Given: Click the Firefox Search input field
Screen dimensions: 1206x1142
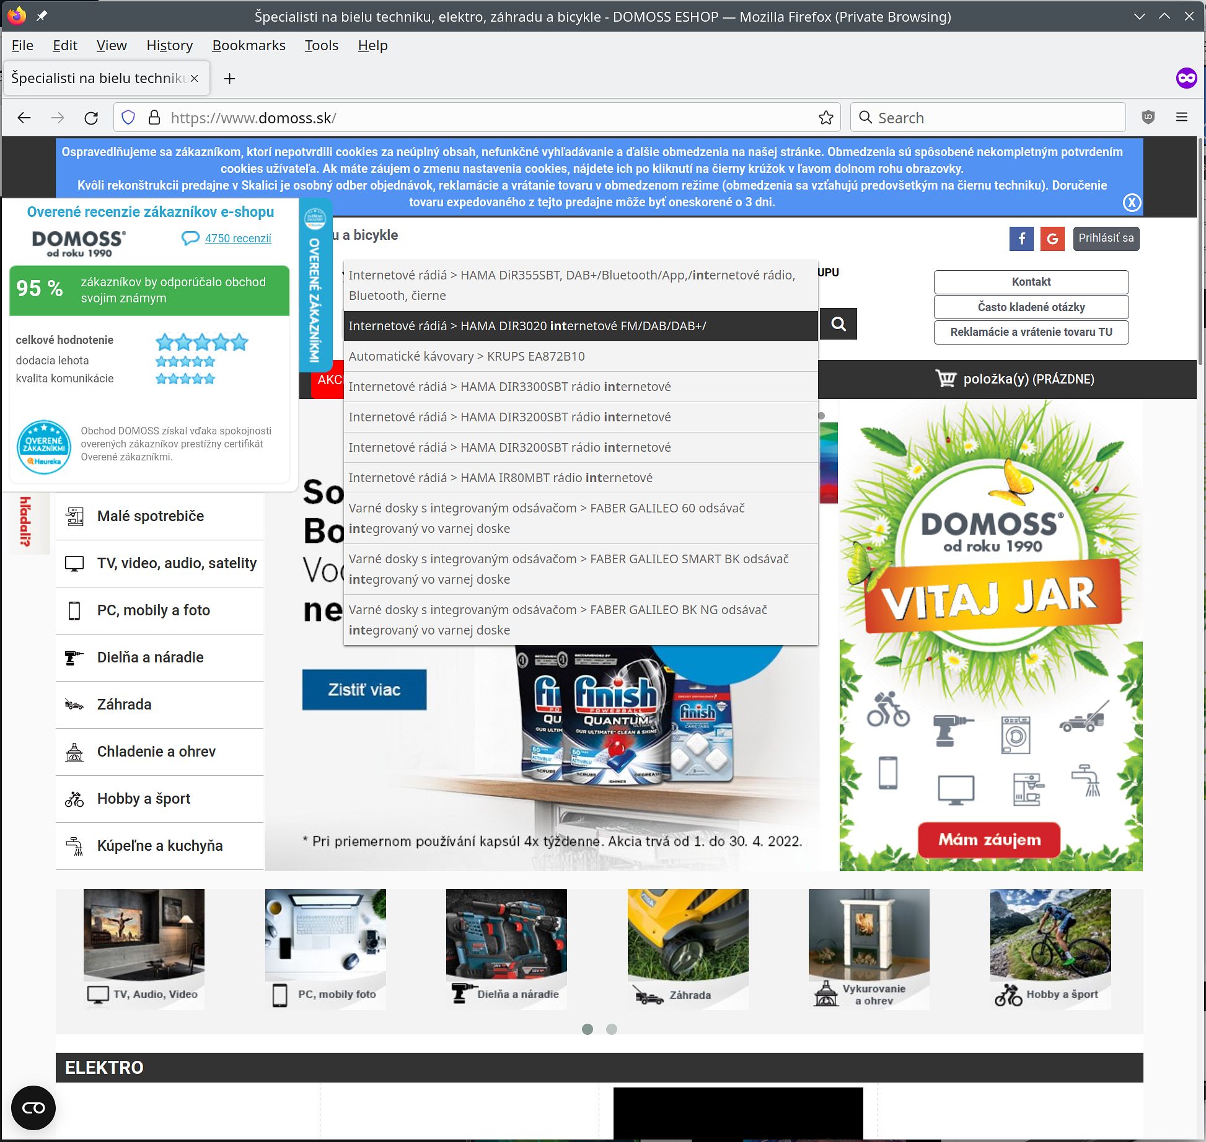Looking at the screenshot, I should coord(988,118).
